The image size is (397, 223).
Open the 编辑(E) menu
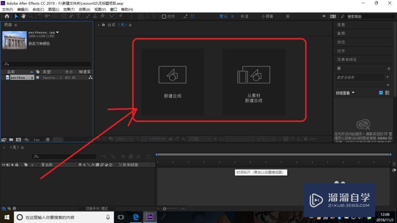[x=23, y=10]
